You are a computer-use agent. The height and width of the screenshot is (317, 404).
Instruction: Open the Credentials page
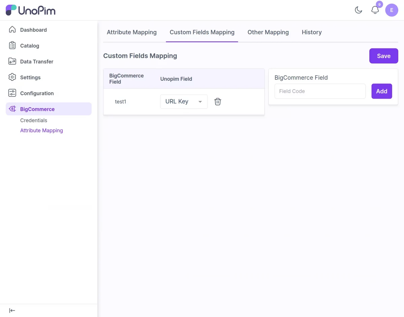[x=34, y=120]
